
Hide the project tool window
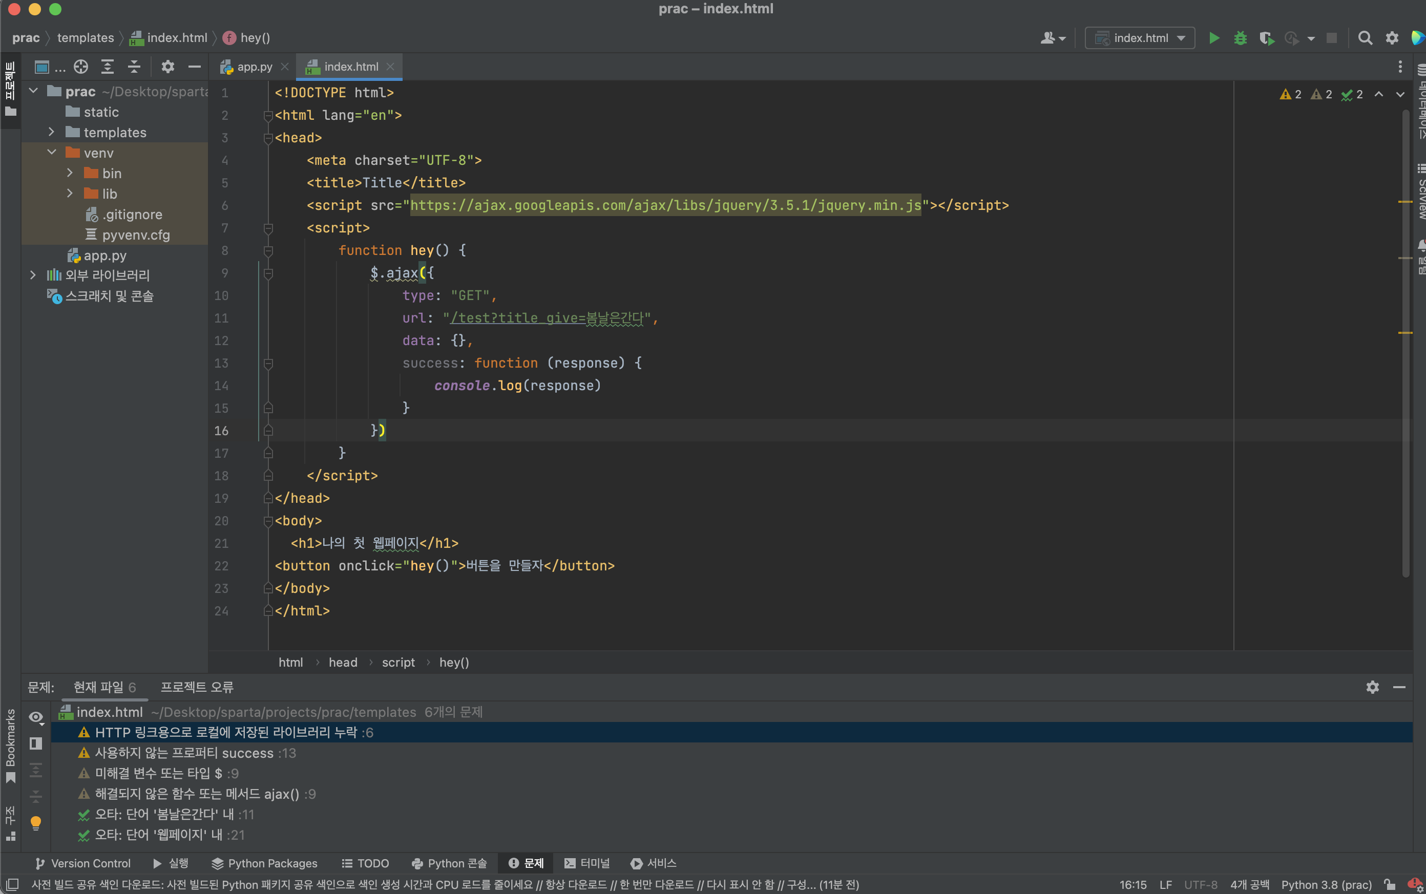point(195,67)
